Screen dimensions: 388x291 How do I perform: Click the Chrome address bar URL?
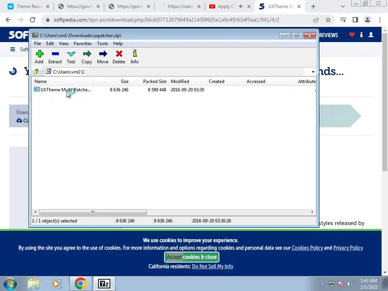(x=166, y=20)
